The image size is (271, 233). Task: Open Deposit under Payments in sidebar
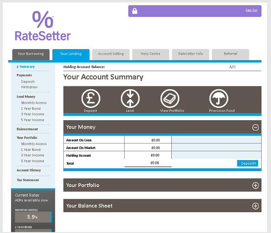(28, 82)
